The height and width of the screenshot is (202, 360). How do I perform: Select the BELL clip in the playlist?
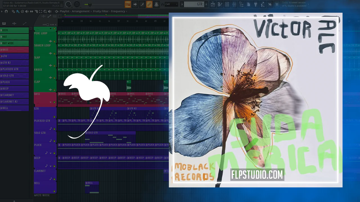[92, 187]
